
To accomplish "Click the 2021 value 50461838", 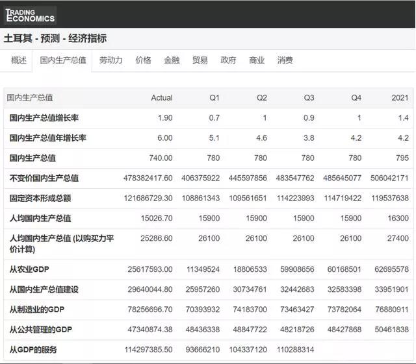I will point(391,330).
